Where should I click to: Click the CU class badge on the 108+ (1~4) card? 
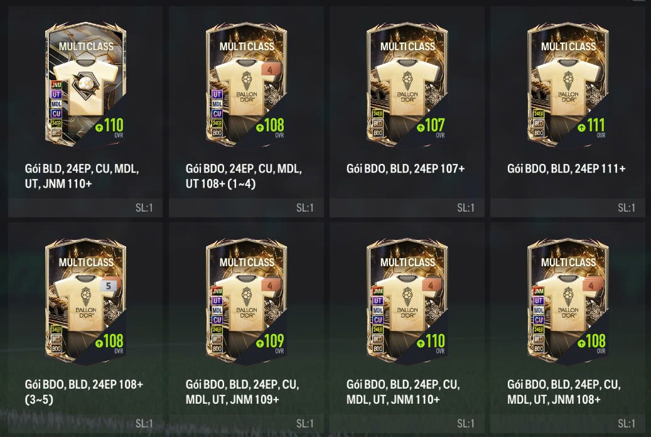tap(217, 114)
